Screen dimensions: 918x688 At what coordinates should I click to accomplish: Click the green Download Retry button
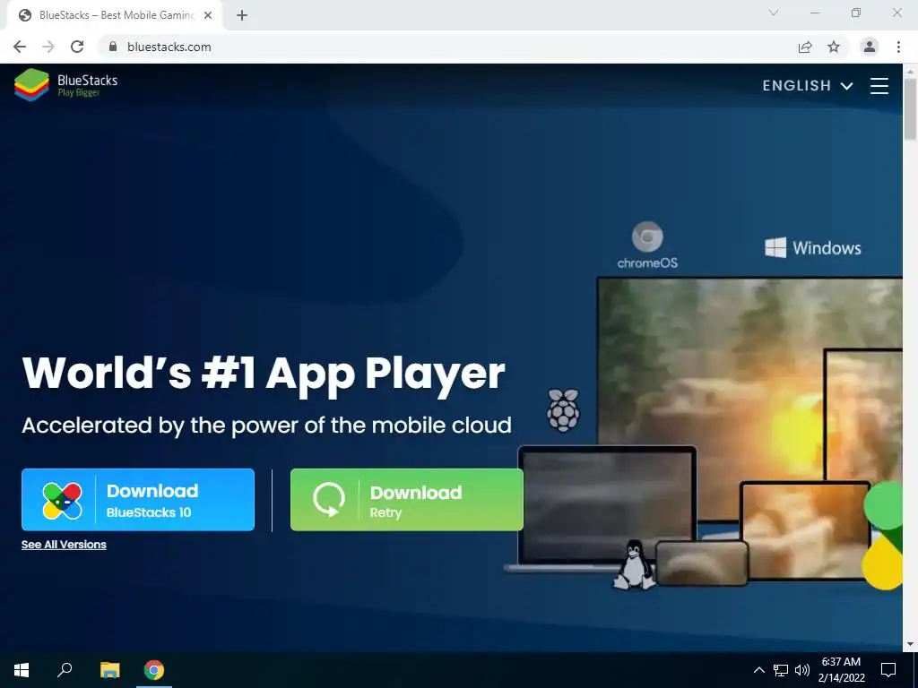pos(407,500)
